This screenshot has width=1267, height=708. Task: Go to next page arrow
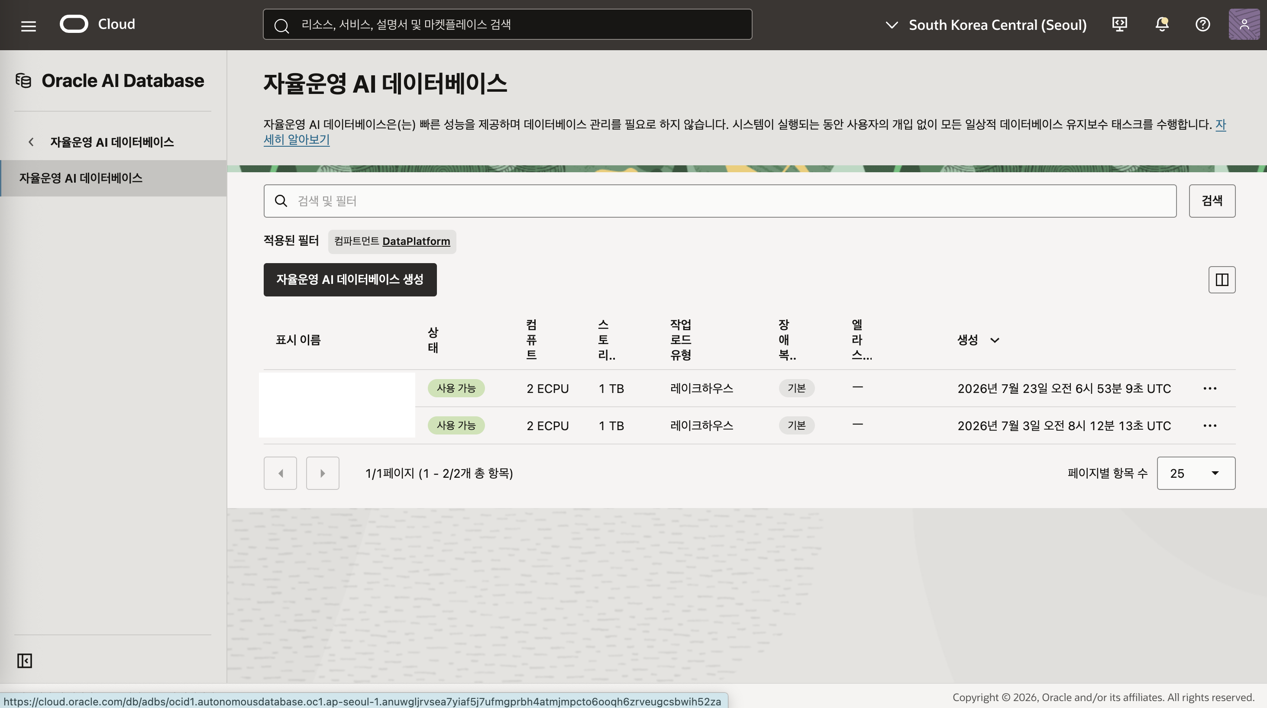click(x=323, y=473)
